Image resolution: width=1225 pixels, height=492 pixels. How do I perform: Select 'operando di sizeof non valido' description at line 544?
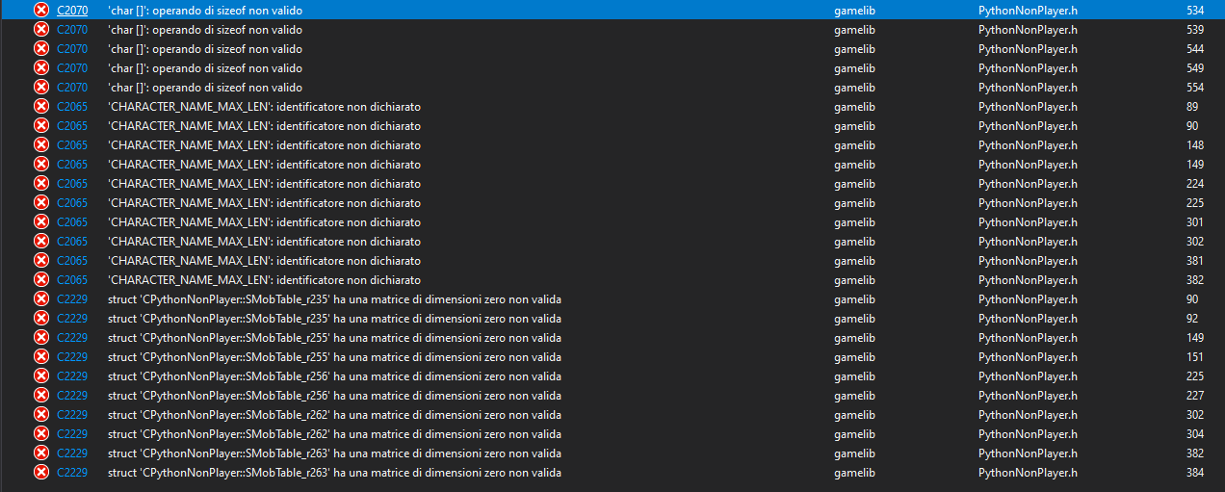(x=205, y=48)
